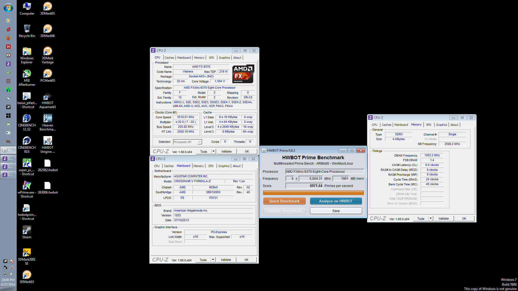Open SPD tab in CPU-Z Mainboard window

tap(211, 166)
